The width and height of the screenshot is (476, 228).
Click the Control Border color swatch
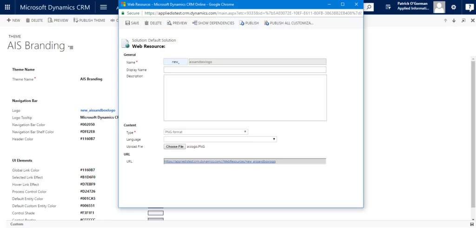[x=155, y=220]
